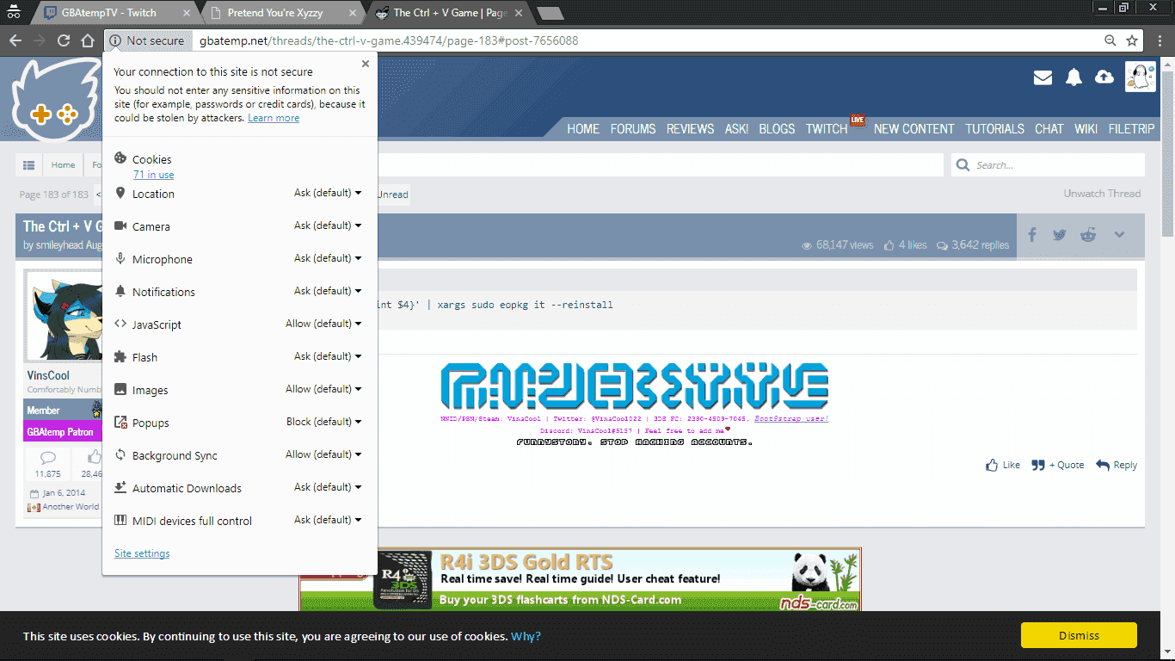The height and width of the screenshot is (661, 1175).
Task: Add VinsCool's post to multi-quote
Action: (x=1058, y=465)
